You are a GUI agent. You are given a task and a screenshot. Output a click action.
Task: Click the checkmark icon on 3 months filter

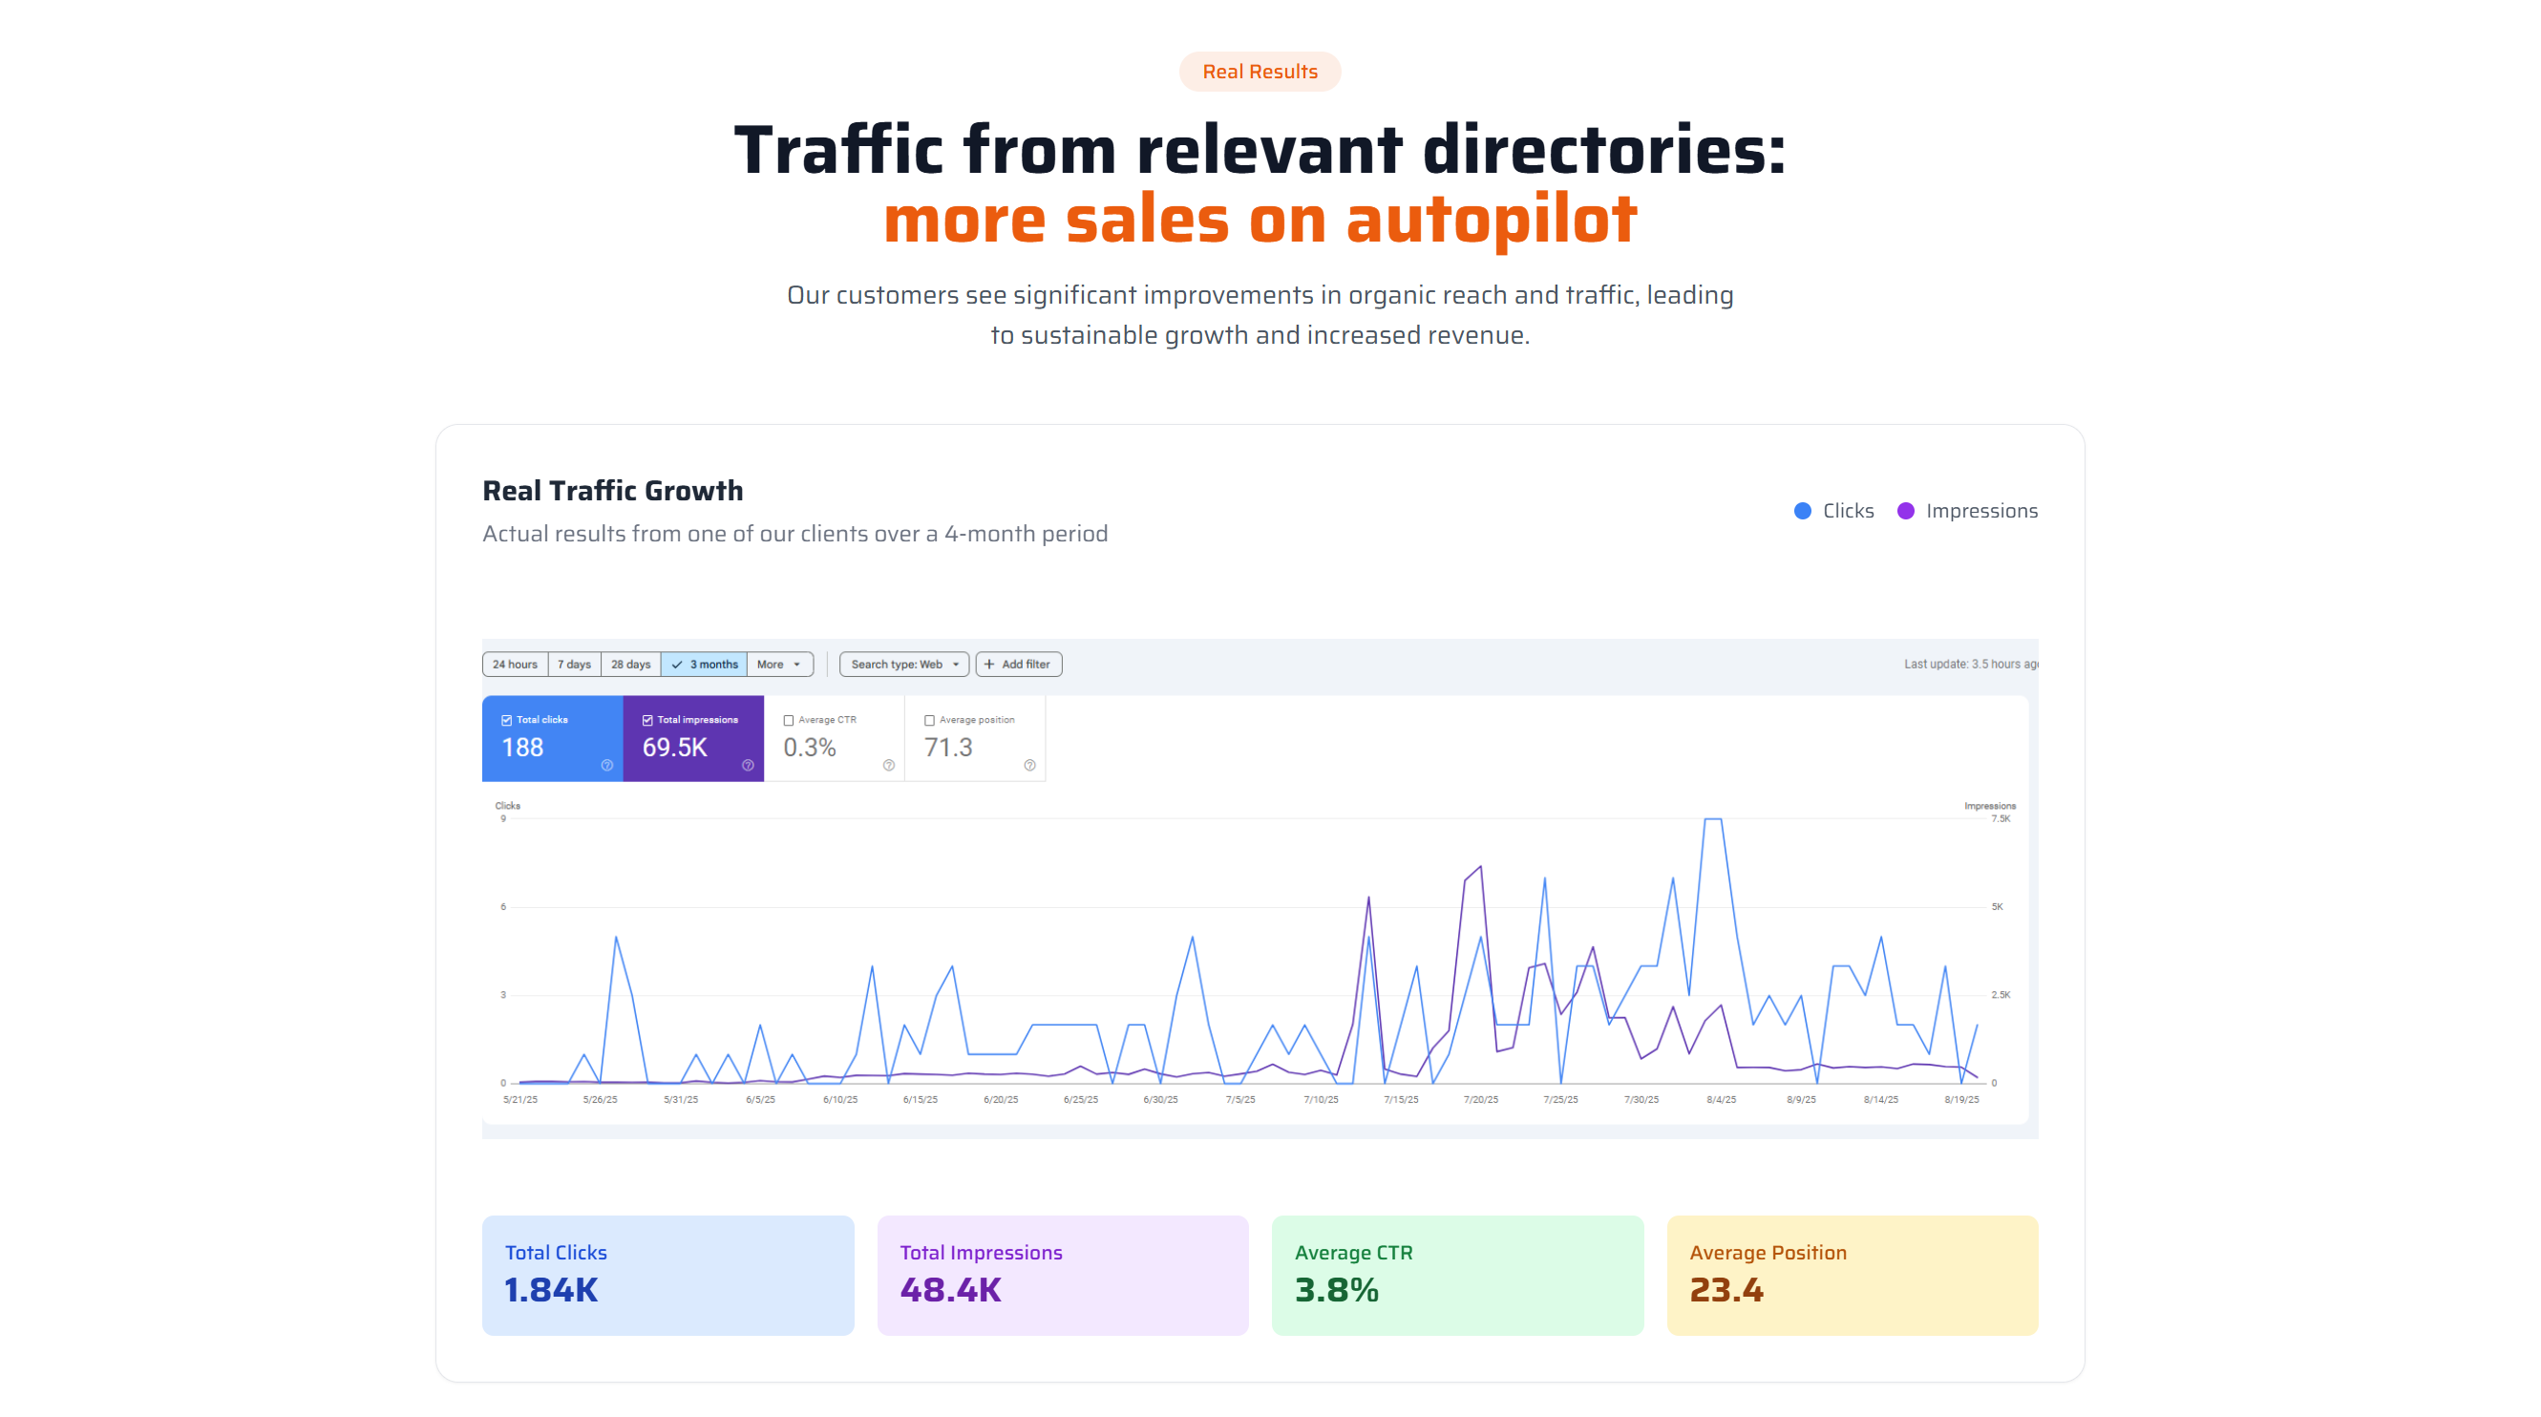(x=677, y=665)
